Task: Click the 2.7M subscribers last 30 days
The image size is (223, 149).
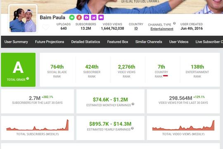Action: pos(35,98)
